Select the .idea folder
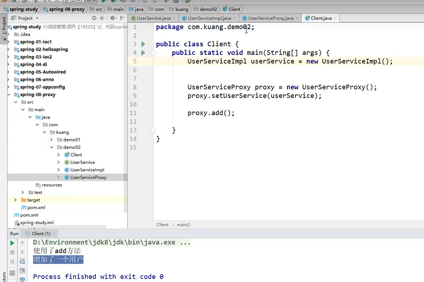Image resolution: width=424 pixels, height=282 pixels. coord(25,34)
